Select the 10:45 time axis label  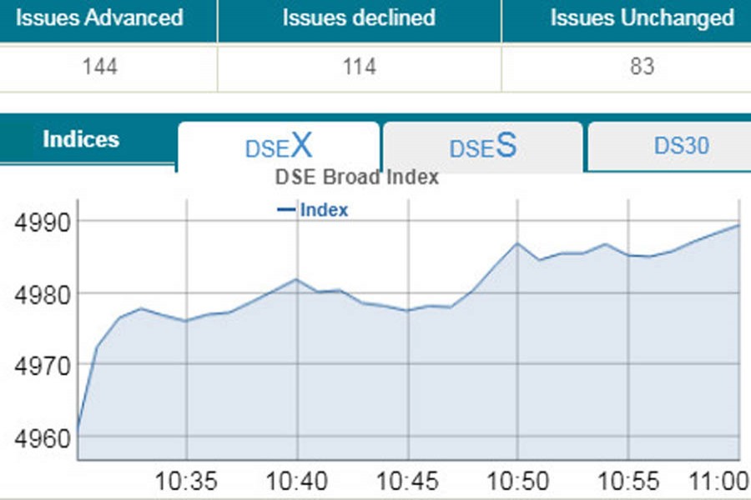(407, 482)
